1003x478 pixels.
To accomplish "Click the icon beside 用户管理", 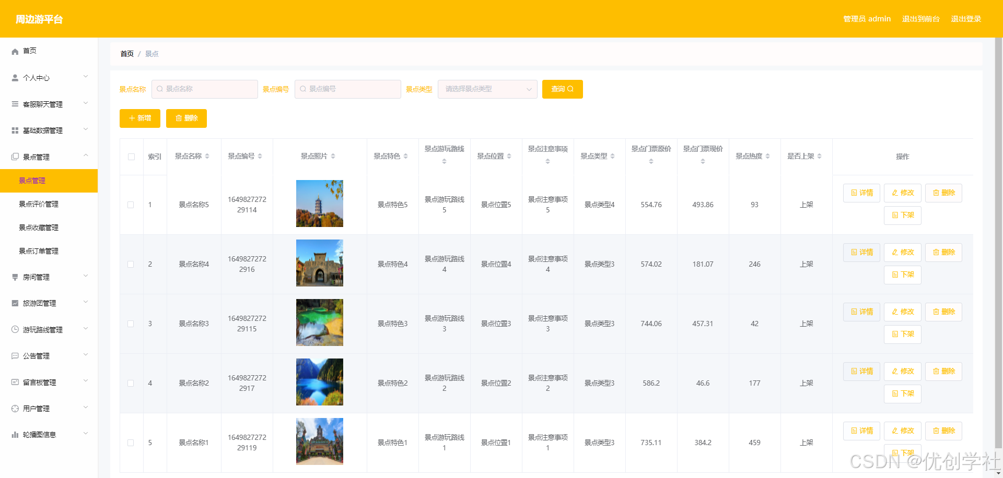I will pyautogui.click(x=15, y=409).
